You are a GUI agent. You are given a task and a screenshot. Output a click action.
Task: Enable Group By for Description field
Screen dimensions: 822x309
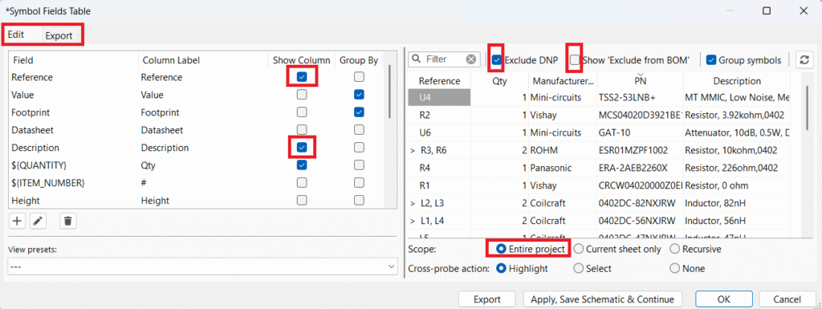359,148
